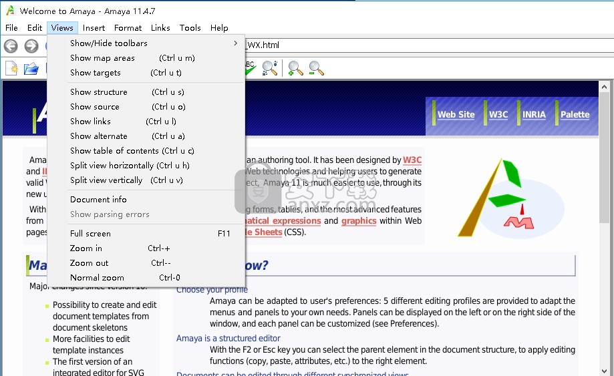Open the File menu
Viewport: 614px width, 376px height.
[x=11, y=28]
